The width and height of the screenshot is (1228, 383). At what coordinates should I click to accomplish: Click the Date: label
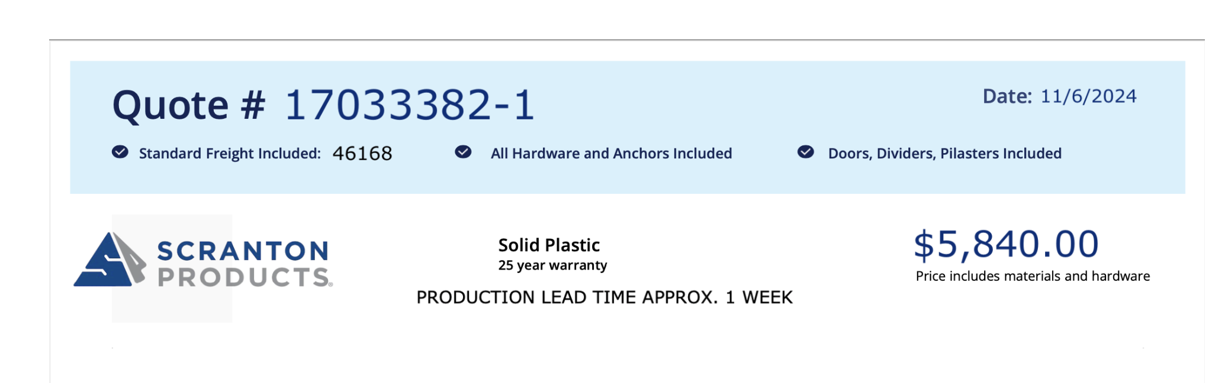1007,96
